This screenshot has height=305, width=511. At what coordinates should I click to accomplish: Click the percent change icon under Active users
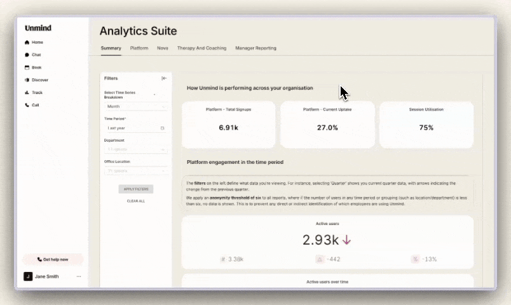(414, 259)
